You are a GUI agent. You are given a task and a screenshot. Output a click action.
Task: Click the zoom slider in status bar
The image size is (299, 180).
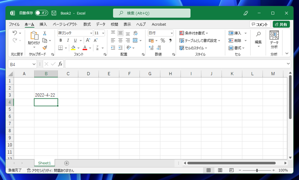257,170
